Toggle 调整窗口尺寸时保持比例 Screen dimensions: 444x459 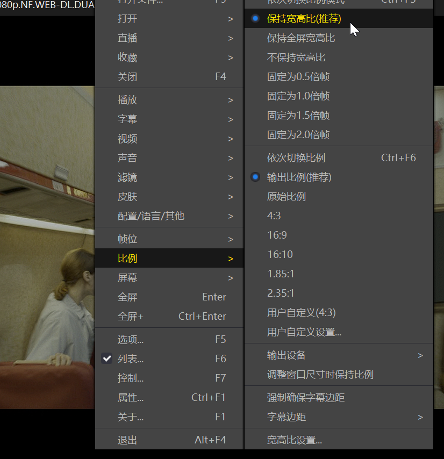[x=339, y=375]
